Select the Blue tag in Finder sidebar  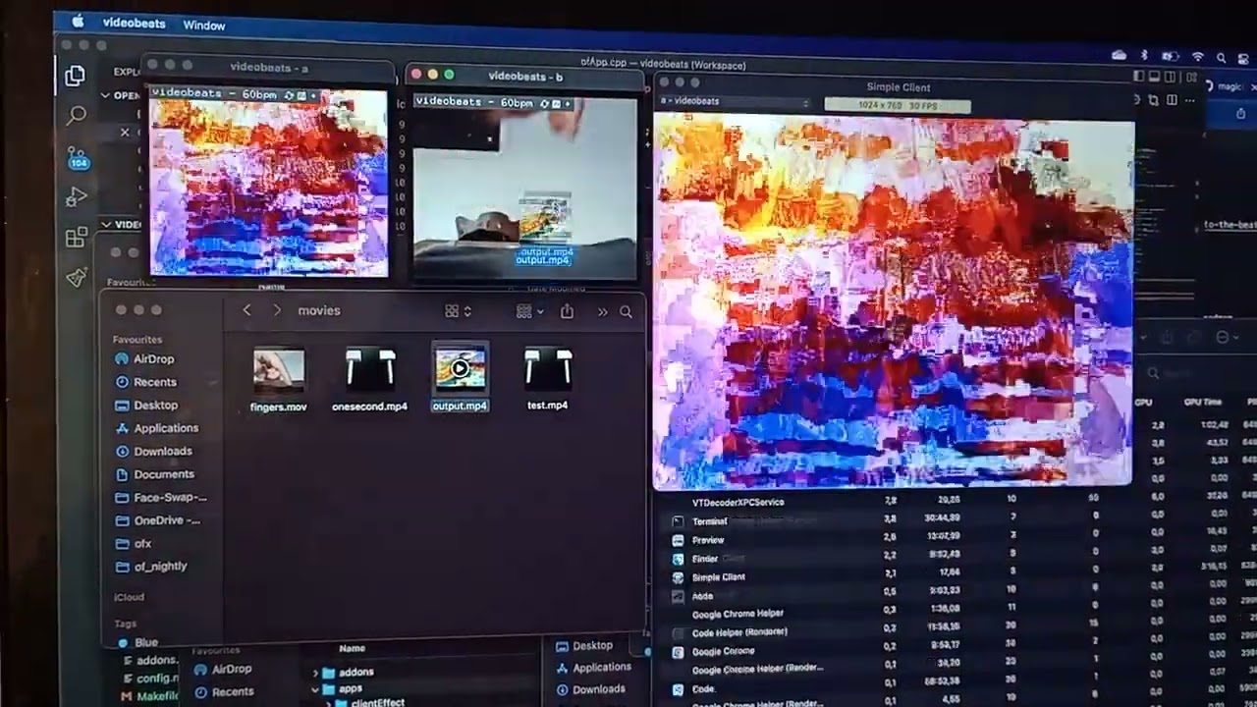pos(137,642)
